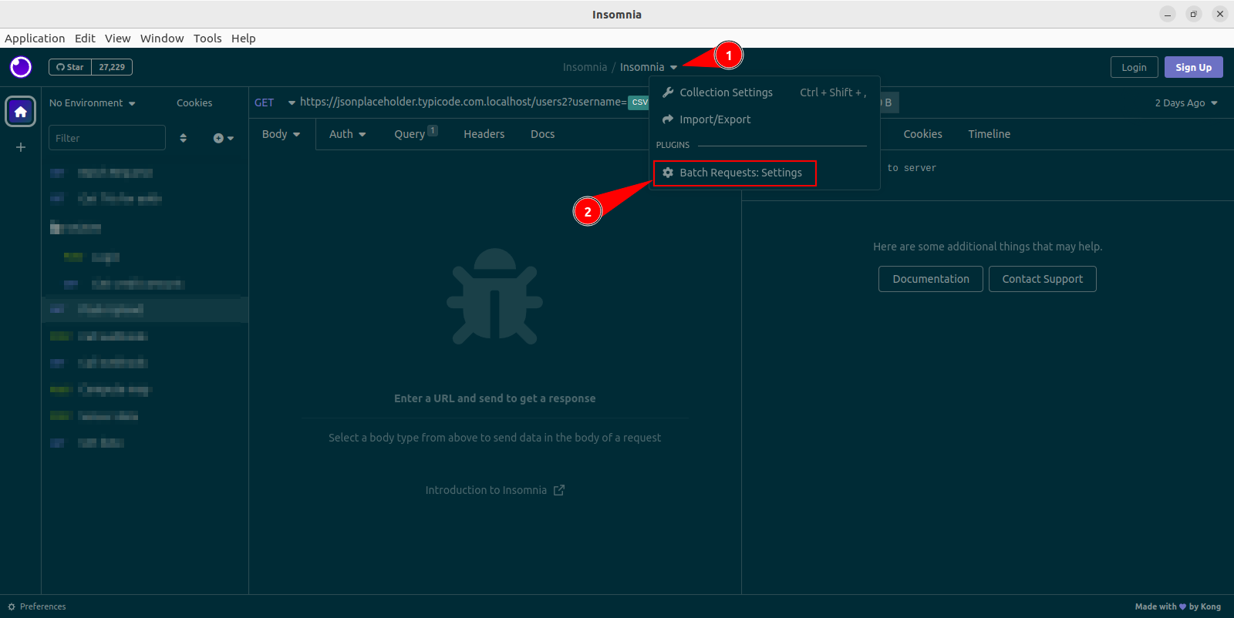Switch to the Docs tab

(543, 134)
